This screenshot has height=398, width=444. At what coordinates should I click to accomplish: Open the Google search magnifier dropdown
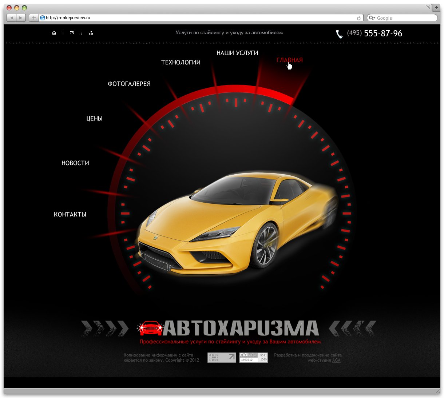372,18
